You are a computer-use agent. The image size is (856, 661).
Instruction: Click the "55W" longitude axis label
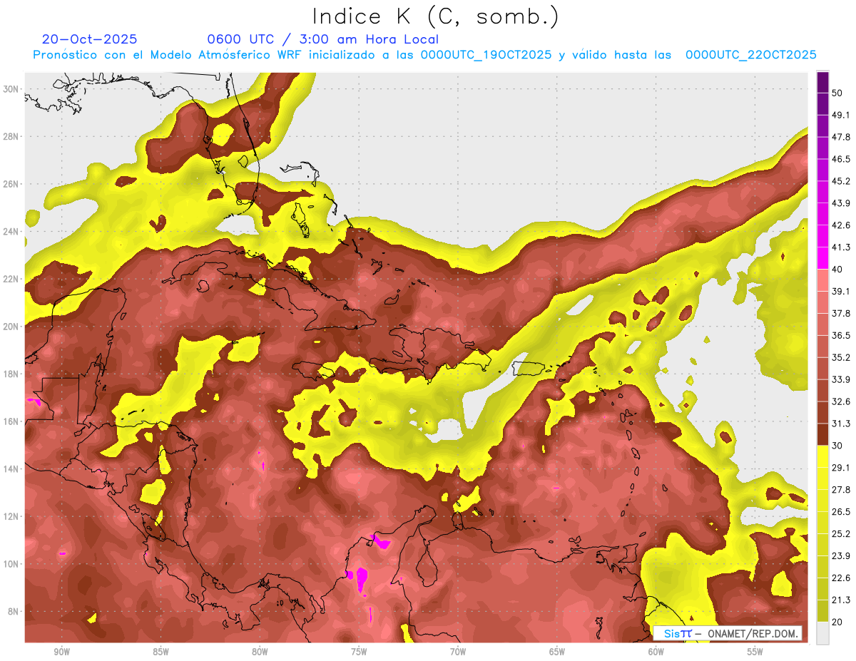[755, 652]
